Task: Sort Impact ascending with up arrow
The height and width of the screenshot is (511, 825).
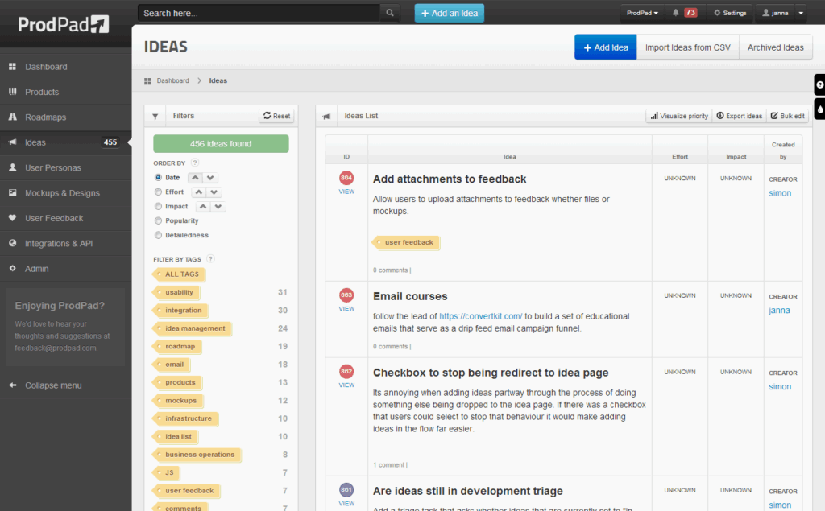Action: point(203,207)
